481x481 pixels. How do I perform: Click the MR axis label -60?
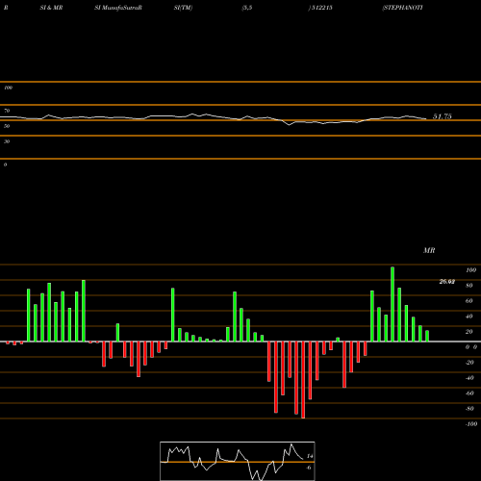click(x=469, y=393)
